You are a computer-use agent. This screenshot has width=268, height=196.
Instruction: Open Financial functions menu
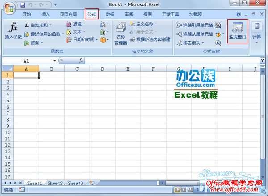coord(33,43)
